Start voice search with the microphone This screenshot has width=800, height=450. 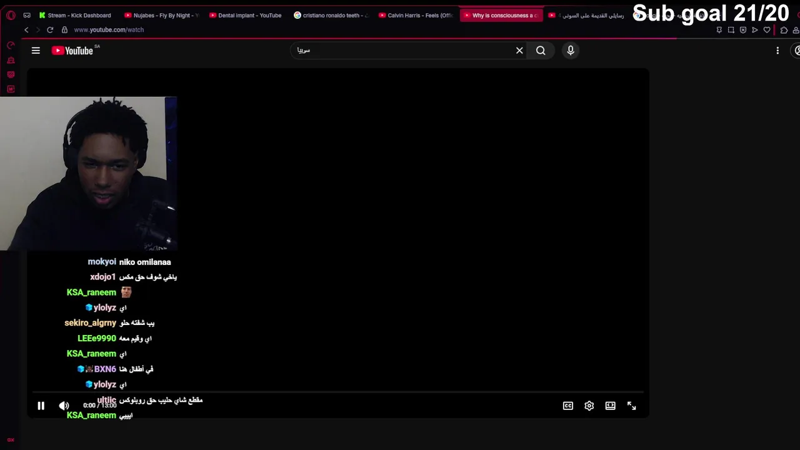tap(571, 51)
